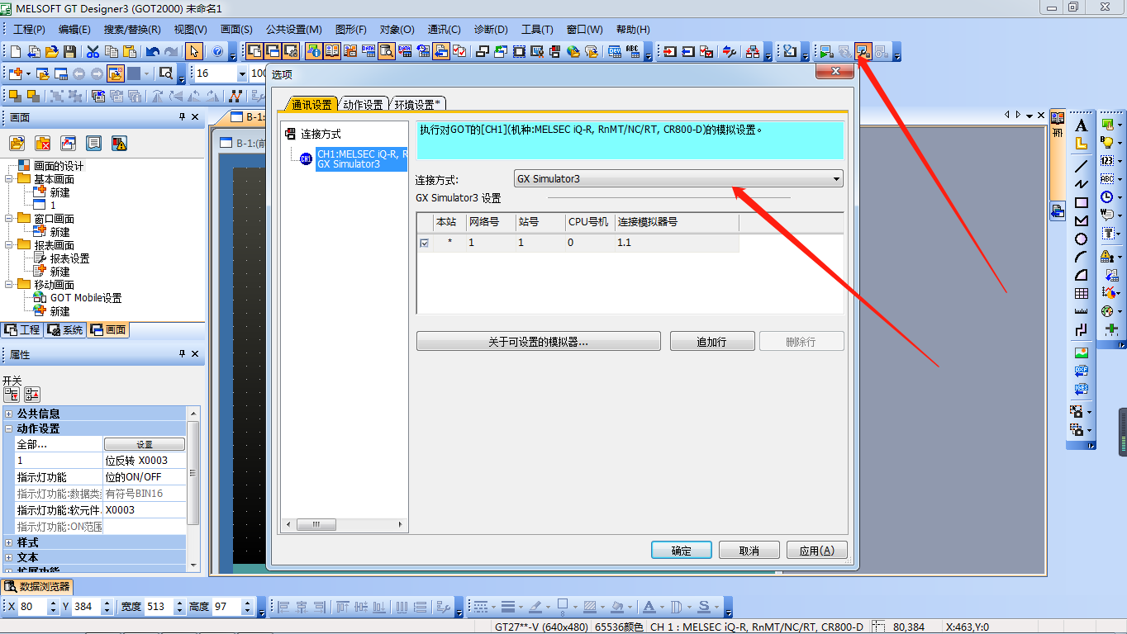Collapse the 窗口画面 tree folder
This screenshot has height=634, width=1127.
coord(9,219)
